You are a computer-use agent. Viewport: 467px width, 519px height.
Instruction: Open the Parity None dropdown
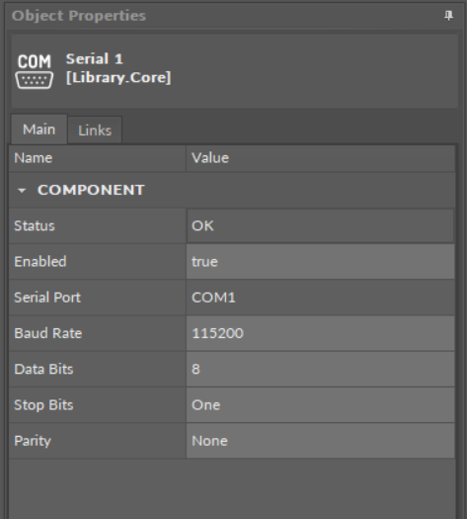pyautogui.click(x=320, y=441)
